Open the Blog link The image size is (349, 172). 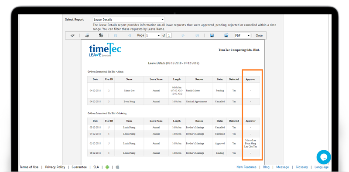266,167
